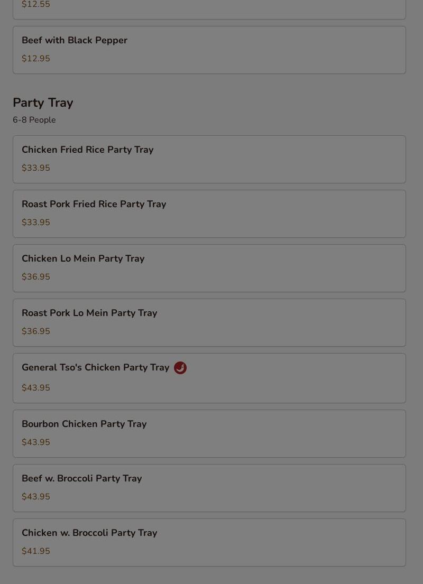Click the spicy chili icon on General Tso's
The height and width of the screenshot is (584, 423).
(180, 368)
